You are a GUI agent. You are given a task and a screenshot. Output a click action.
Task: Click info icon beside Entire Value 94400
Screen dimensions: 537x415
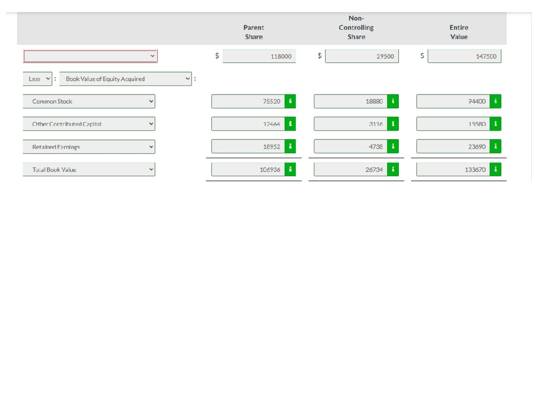495,101
